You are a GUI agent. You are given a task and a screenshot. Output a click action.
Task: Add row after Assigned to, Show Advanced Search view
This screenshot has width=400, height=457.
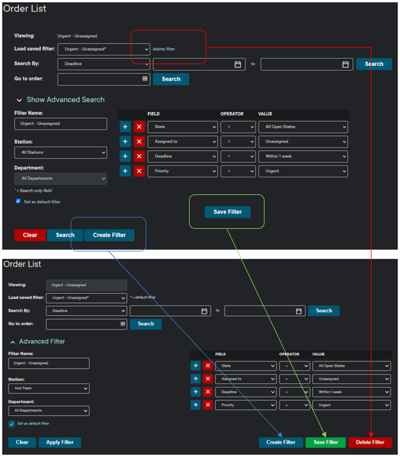point(125,141)
